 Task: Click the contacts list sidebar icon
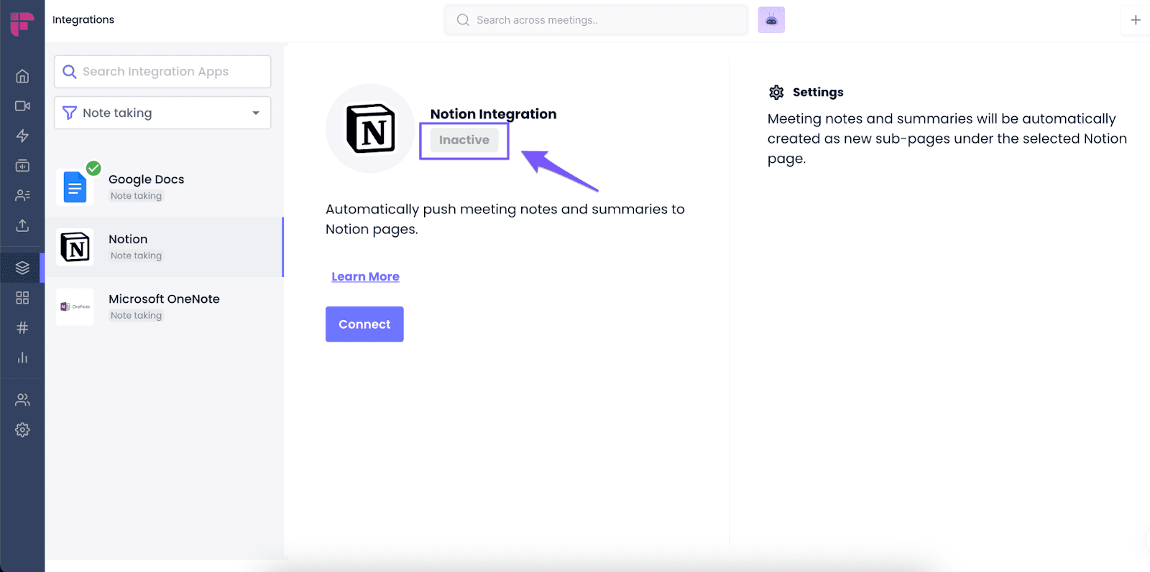pos(22,195)
